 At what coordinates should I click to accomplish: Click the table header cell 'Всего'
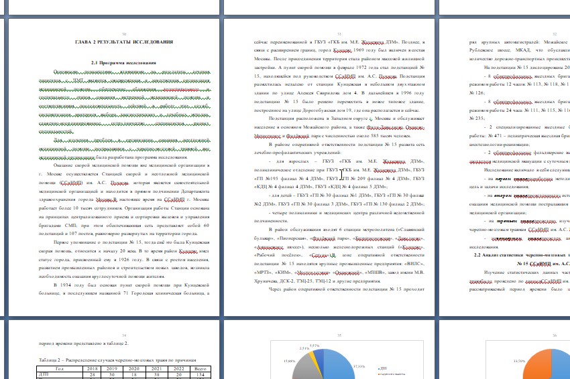pyautogui.click(x=201, y=368)
